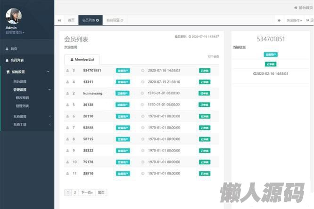Open 管理列表 in the sidebar

[x=23, y=106]
